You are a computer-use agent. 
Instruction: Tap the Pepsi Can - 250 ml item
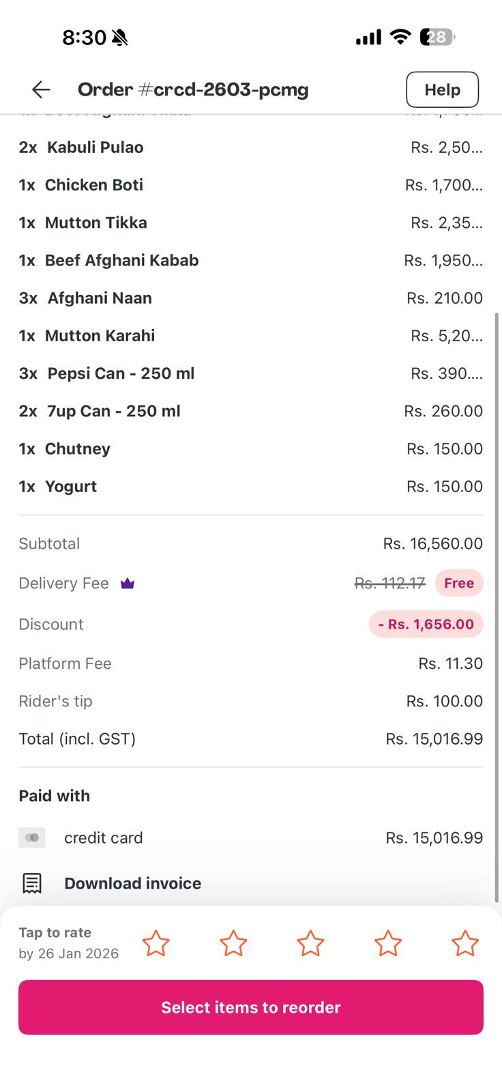pyautogui.click(x=121, y=373)
